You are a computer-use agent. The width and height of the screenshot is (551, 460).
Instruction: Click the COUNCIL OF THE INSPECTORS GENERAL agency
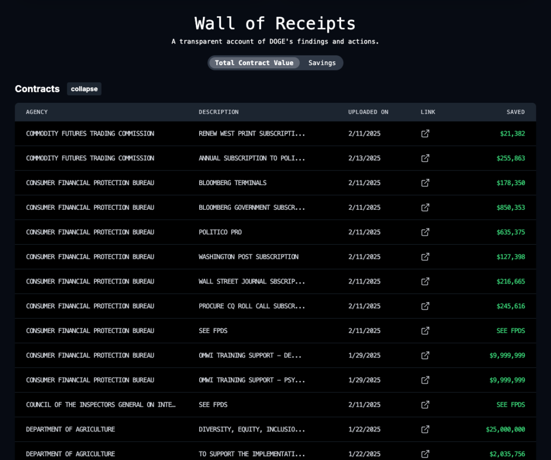click(101, 405)
